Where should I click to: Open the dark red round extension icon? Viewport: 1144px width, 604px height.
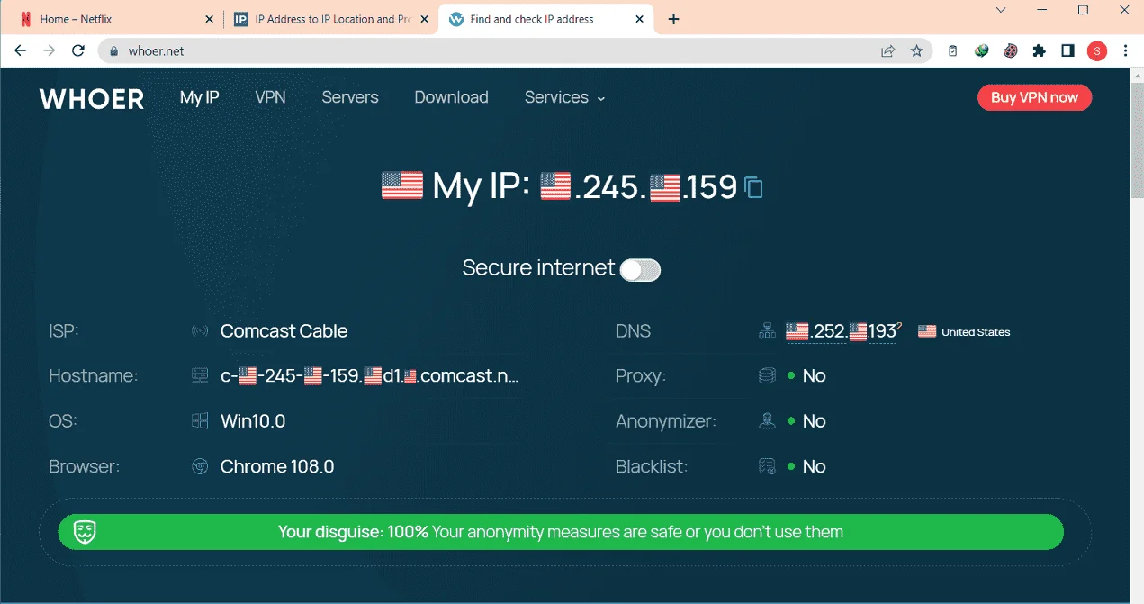point(1011,51)
